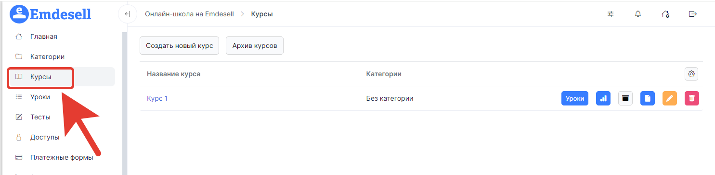Click the Онлайн-школа на Emdesell breadcrumb
715x175 pixels.
189,14
